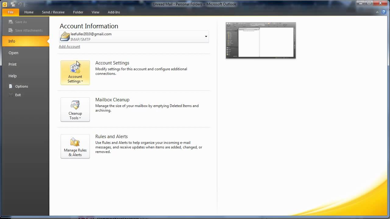The height and width of the screenshot is (219, 390).
Task: Click the mail account icon beside leefuller2010@gmail.com
Action: 65,36
